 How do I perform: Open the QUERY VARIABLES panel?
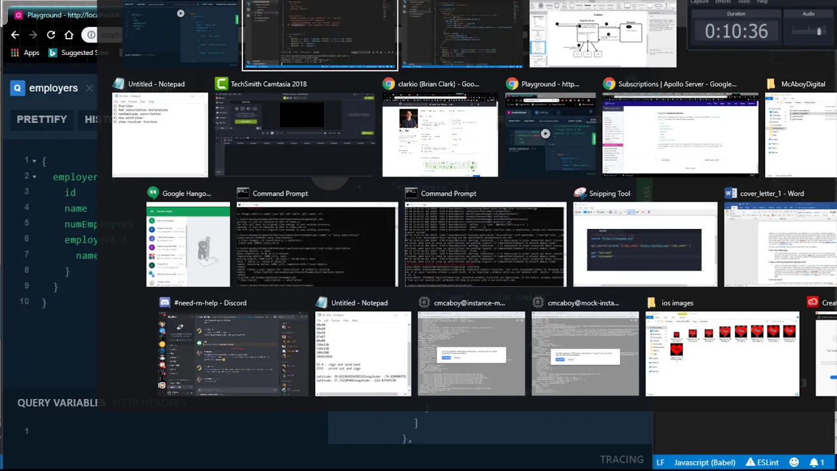coord(61,403)
